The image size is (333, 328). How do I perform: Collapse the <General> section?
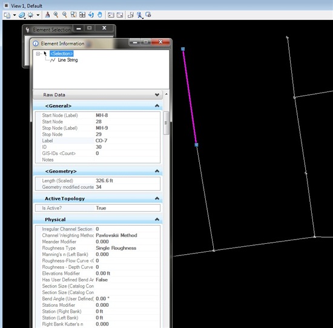pos(157,105)
